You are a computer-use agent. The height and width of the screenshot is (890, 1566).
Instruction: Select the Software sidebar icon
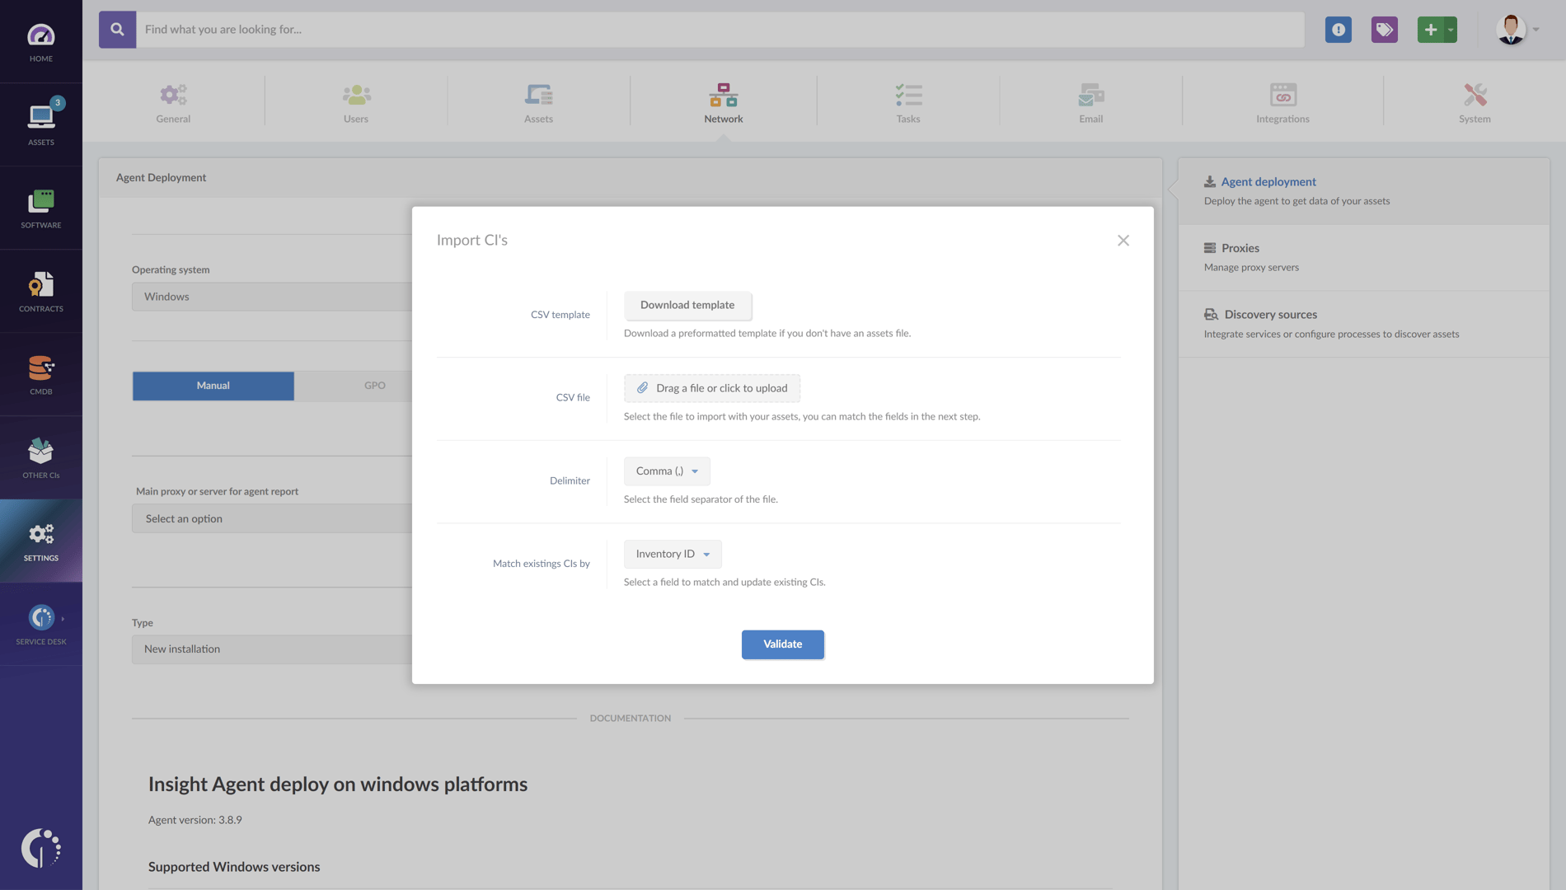[40, 206]
